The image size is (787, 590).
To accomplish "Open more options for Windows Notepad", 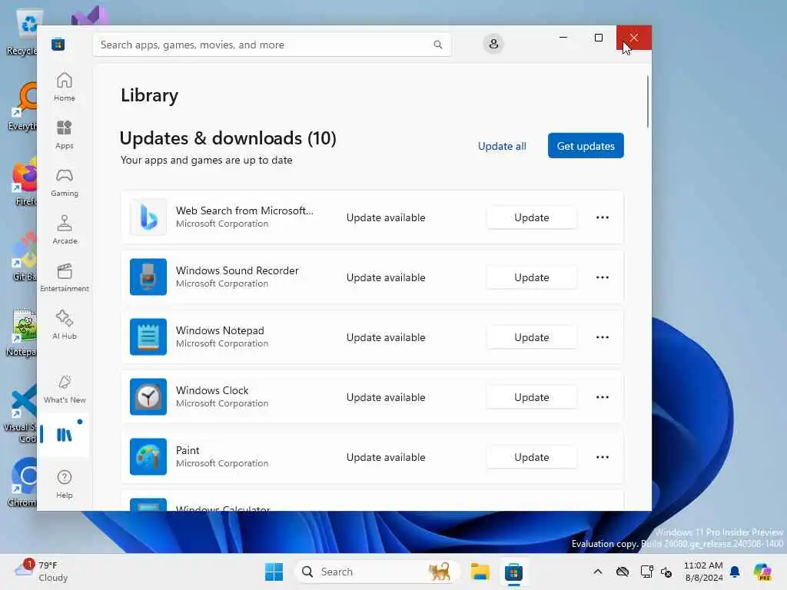I will click(603, 337).
